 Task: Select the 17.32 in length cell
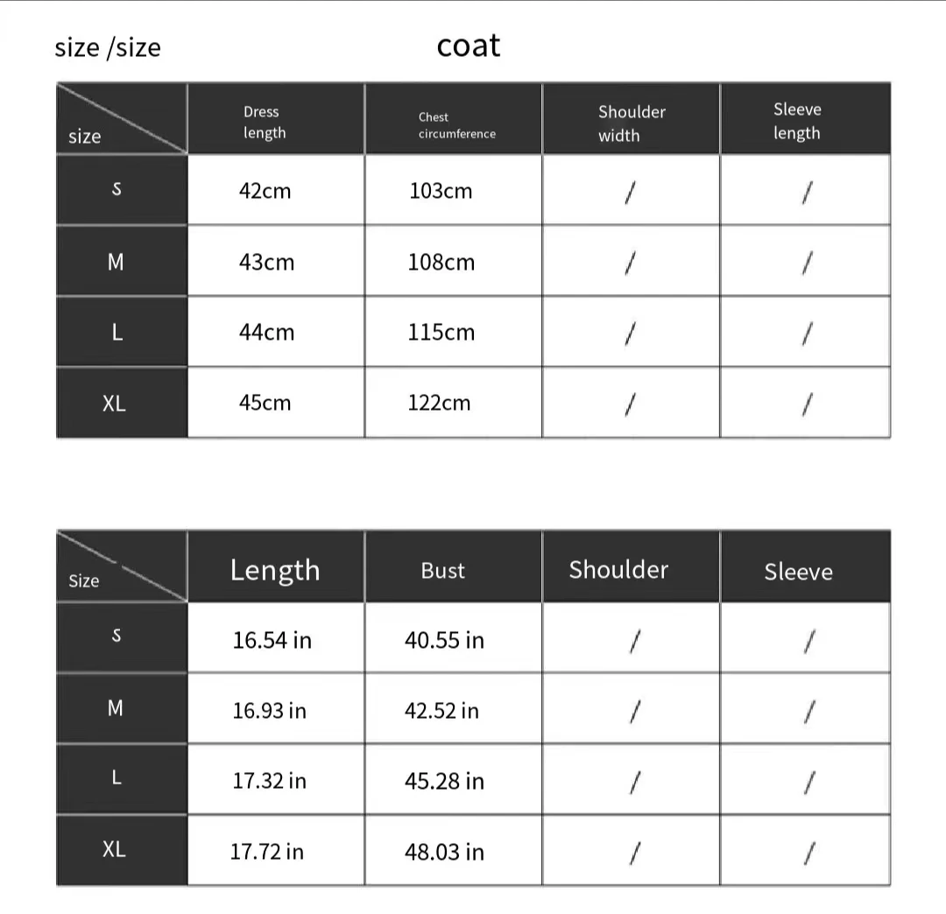(x=269, y=781)
